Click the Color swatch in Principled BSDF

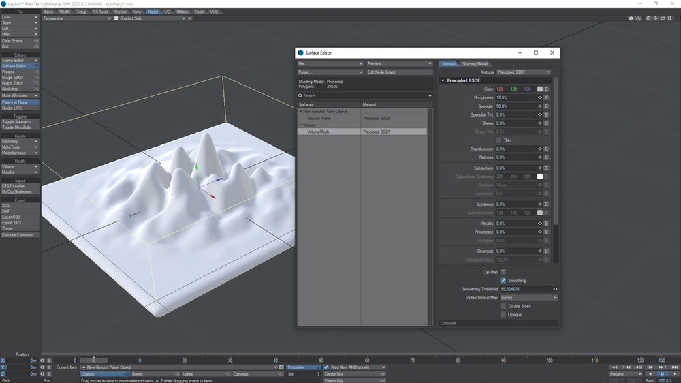pyautogui.click(x=540, y=89)
